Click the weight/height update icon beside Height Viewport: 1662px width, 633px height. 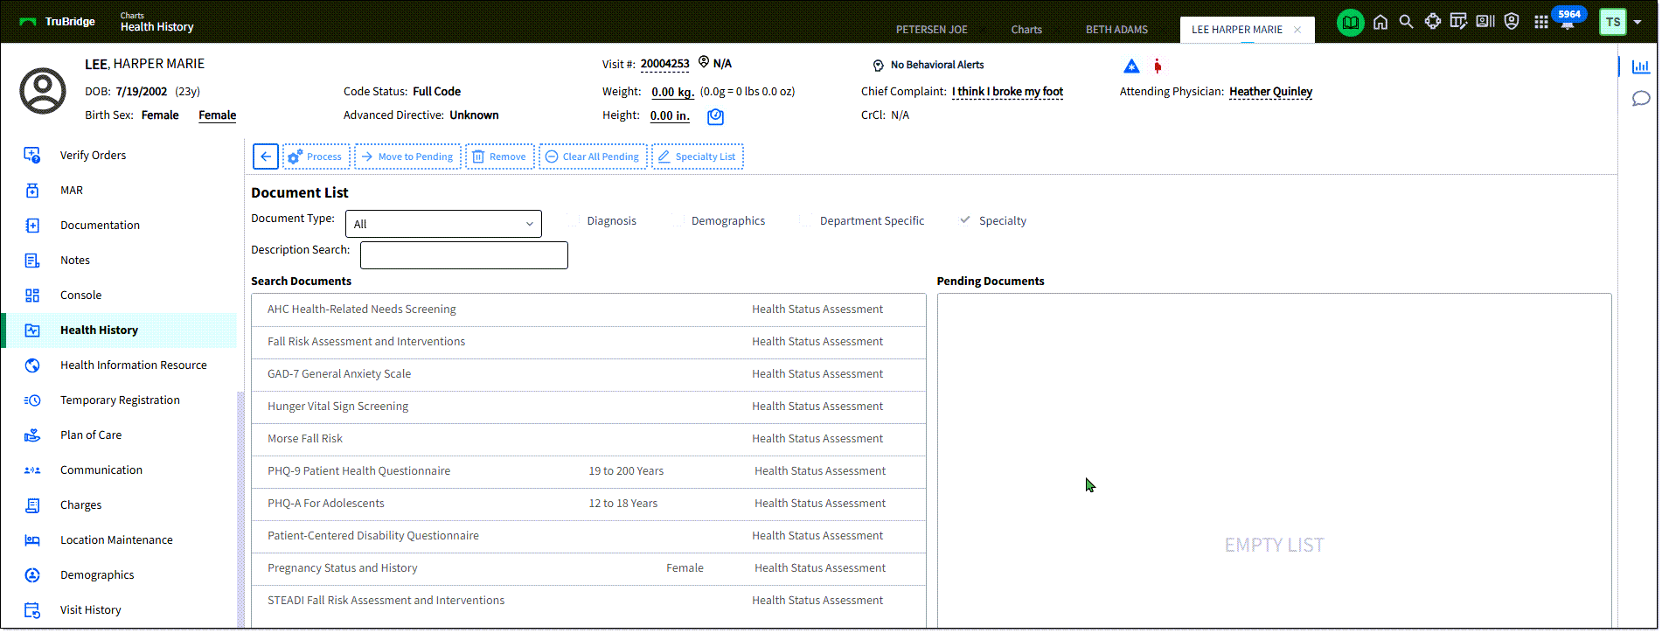[x=715, y=116]
